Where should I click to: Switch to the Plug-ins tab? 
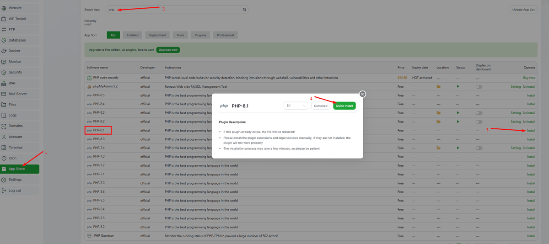click(x=200, y=35)
